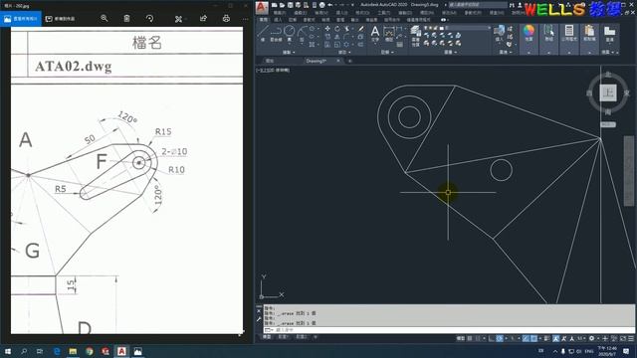Switch to the Layout2 tab

click(301, 337)
